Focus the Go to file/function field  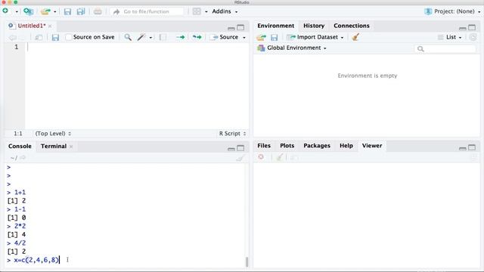(x=147, y=11)
